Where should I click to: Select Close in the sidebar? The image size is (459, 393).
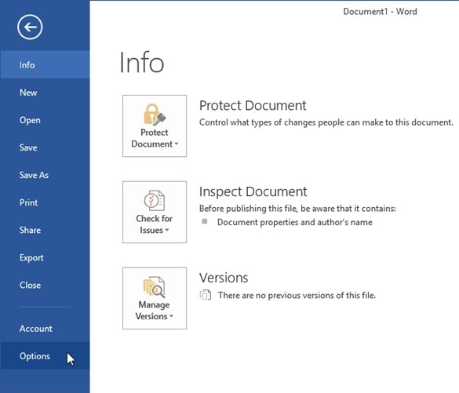click(45, 285)
